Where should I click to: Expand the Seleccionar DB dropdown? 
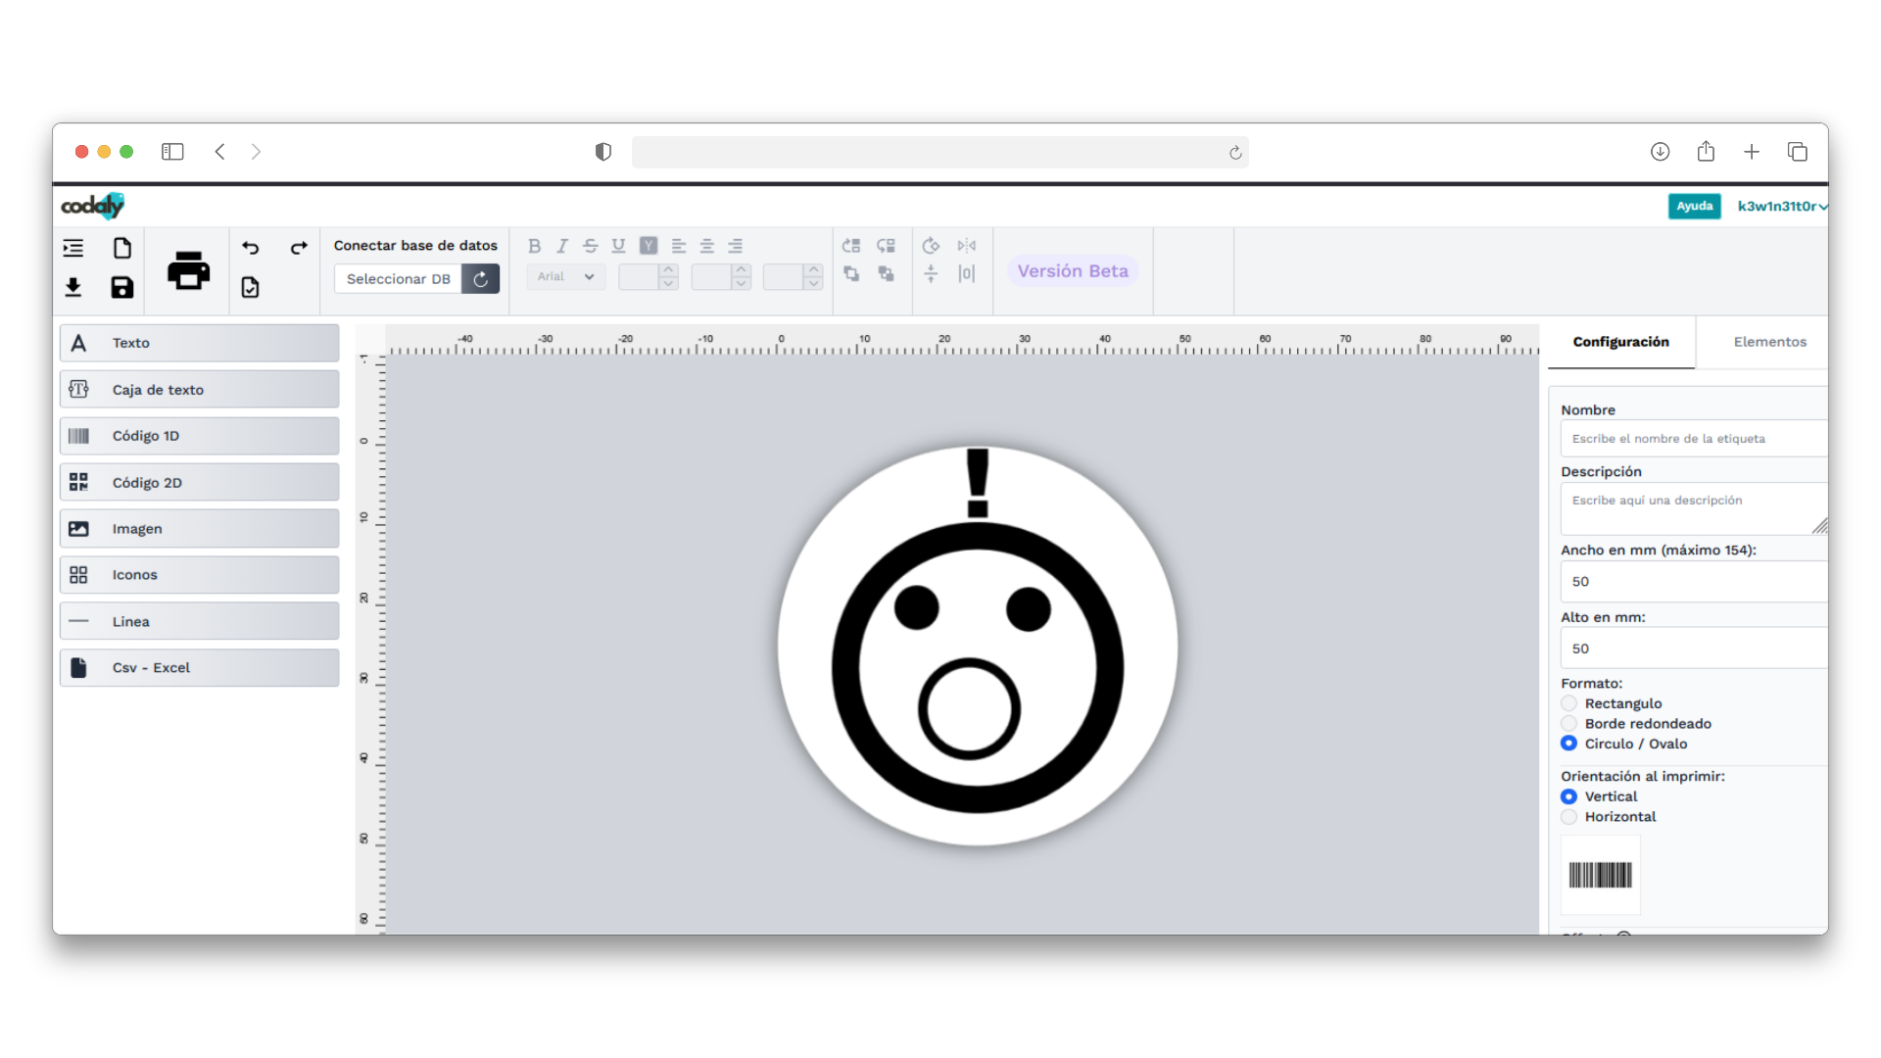click(398, 279)
